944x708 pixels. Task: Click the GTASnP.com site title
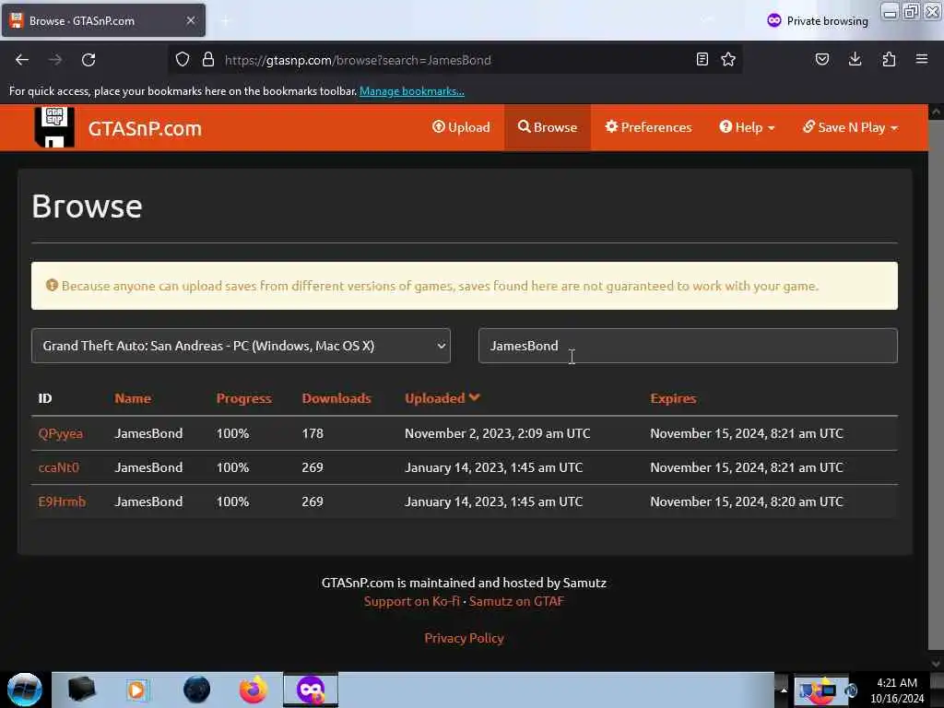click(145, 128)
